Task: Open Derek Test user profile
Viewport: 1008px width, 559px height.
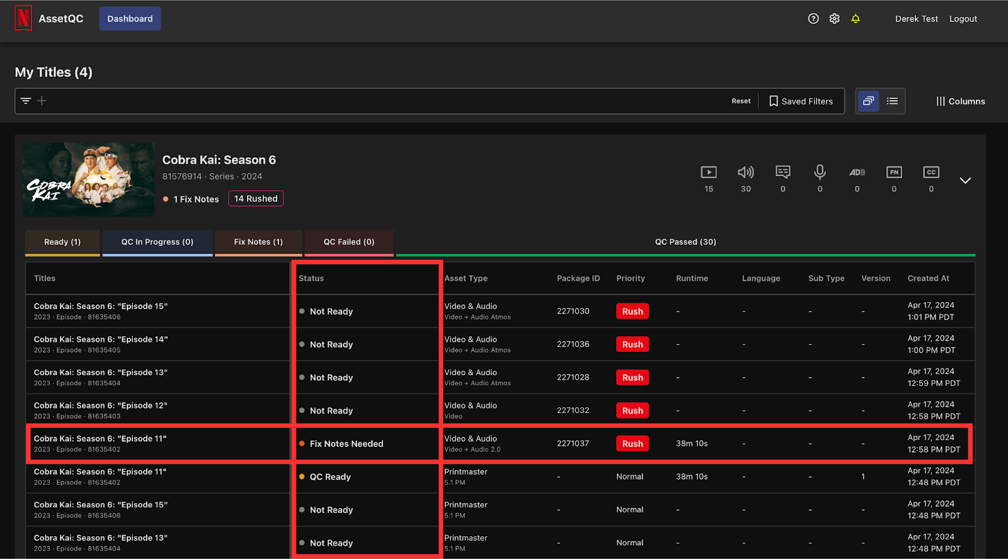Action: point(917,19)
